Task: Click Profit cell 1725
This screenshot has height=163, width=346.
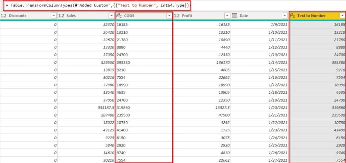Action: coord(202,130)
